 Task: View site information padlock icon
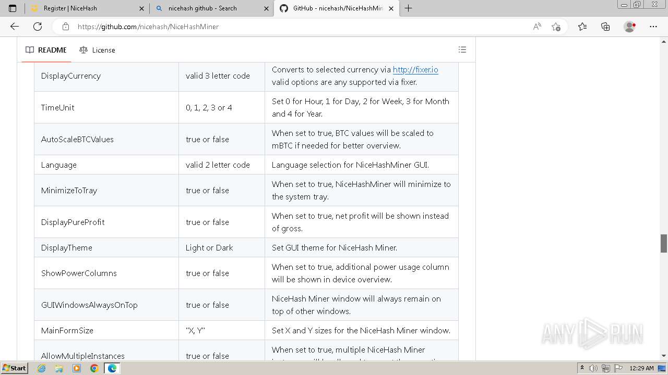[66, 27]
